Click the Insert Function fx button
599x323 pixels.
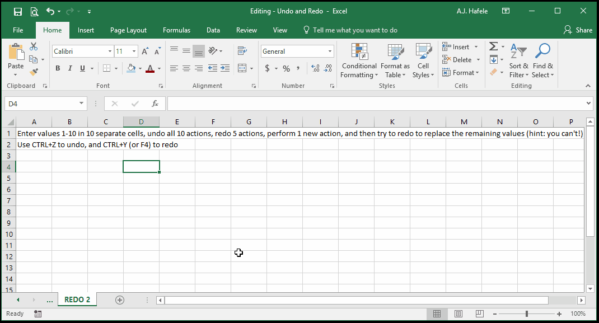pyautogui.click(x=155, y=104)
